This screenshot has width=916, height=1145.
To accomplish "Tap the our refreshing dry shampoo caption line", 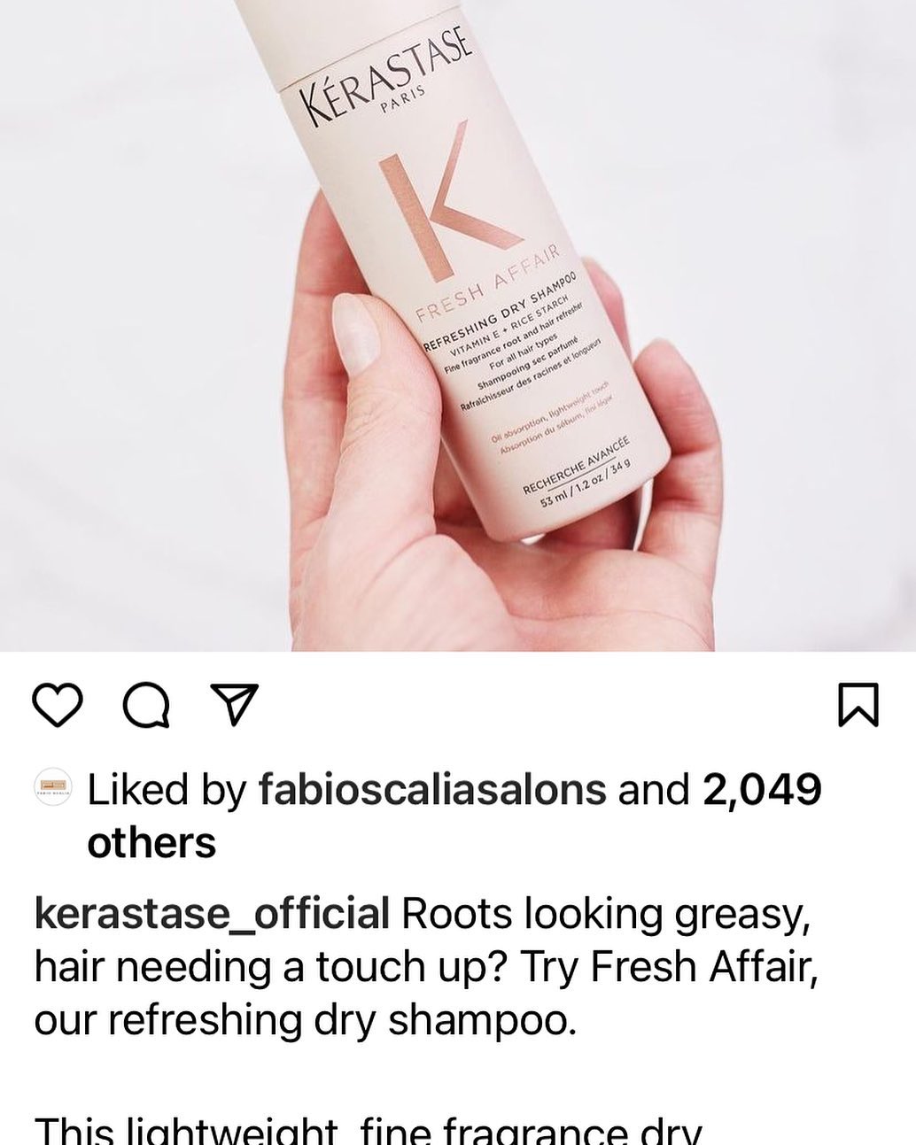I will click(306, 1020).
